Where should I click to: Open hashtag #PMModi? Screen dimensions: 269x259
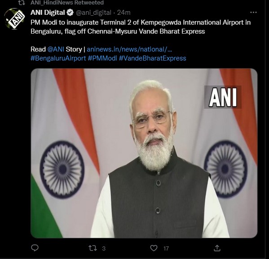point(102,58)
